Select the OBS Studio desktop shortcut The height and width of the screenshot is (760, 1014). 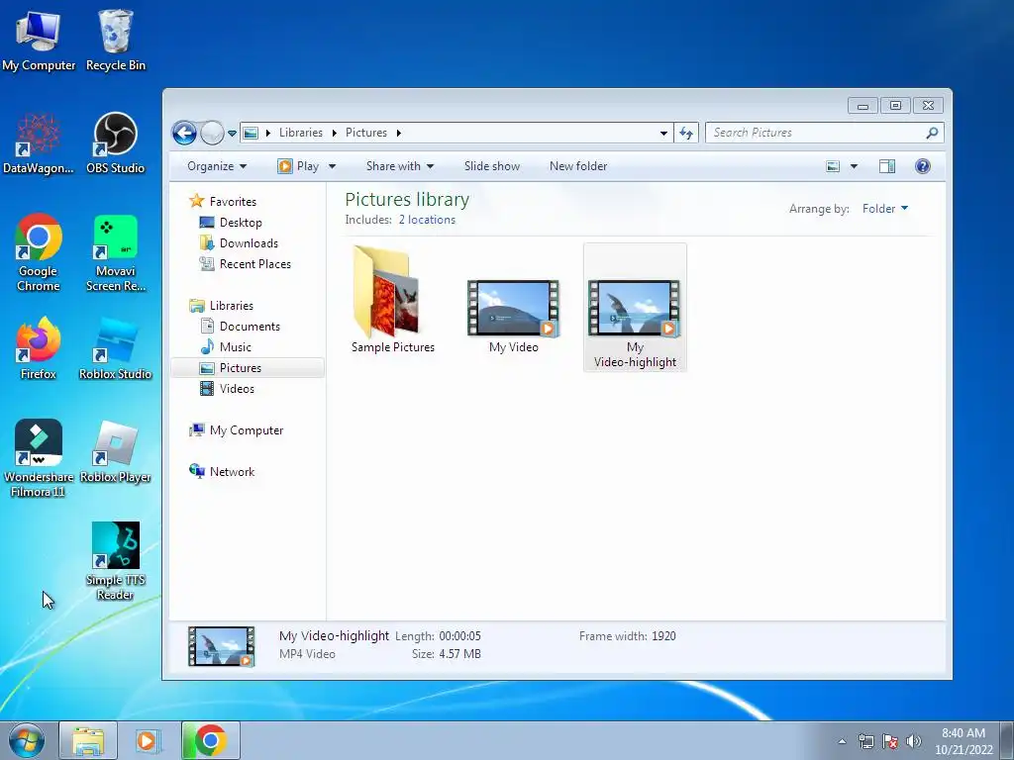pos(115,142)
